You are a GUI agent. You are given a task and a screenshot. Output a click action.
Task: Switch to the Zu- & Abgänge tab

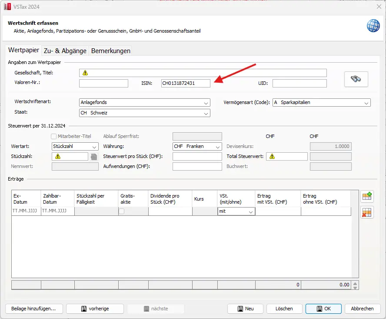(65, 50)
